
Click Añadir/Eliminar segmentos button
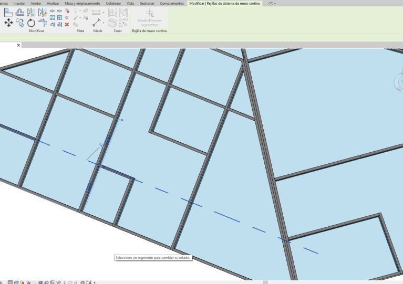pos(150,17)
